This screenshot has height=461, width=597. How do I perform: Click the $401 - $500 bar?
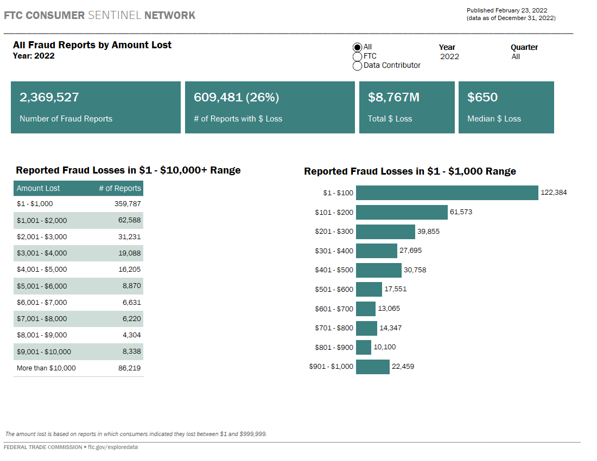[x=378, y=270]
